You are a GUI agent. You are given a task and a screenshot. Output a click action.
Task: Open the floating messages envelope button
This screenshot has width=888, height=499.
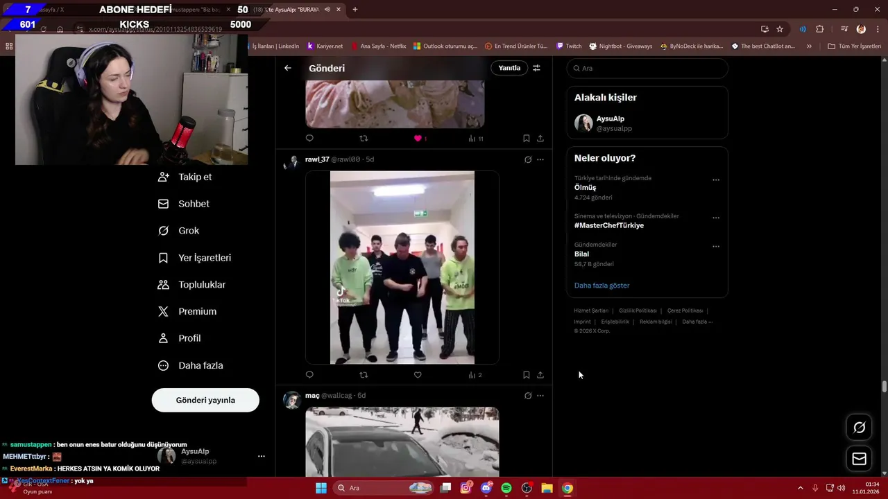[859, 459]
